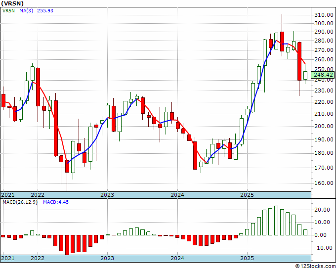Viewport: 336px width, 270px height.
Task: Click 2023 on the MACD timeline
Action: pyautogui.click(x=107, y=258)
